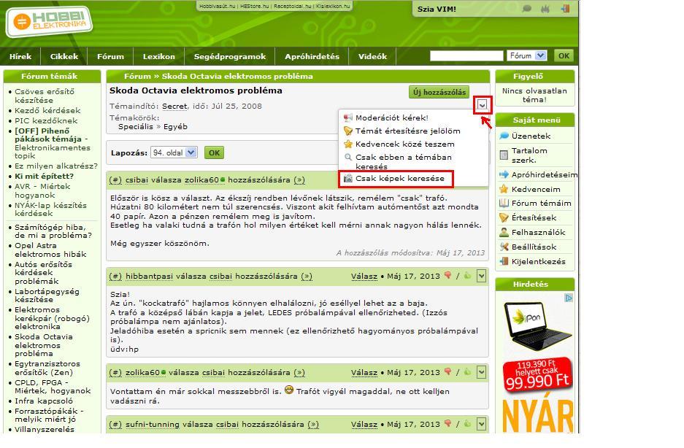Click the search text field in navbar
The width and height of the screenshot is (684, 448).
pos(466,55)
